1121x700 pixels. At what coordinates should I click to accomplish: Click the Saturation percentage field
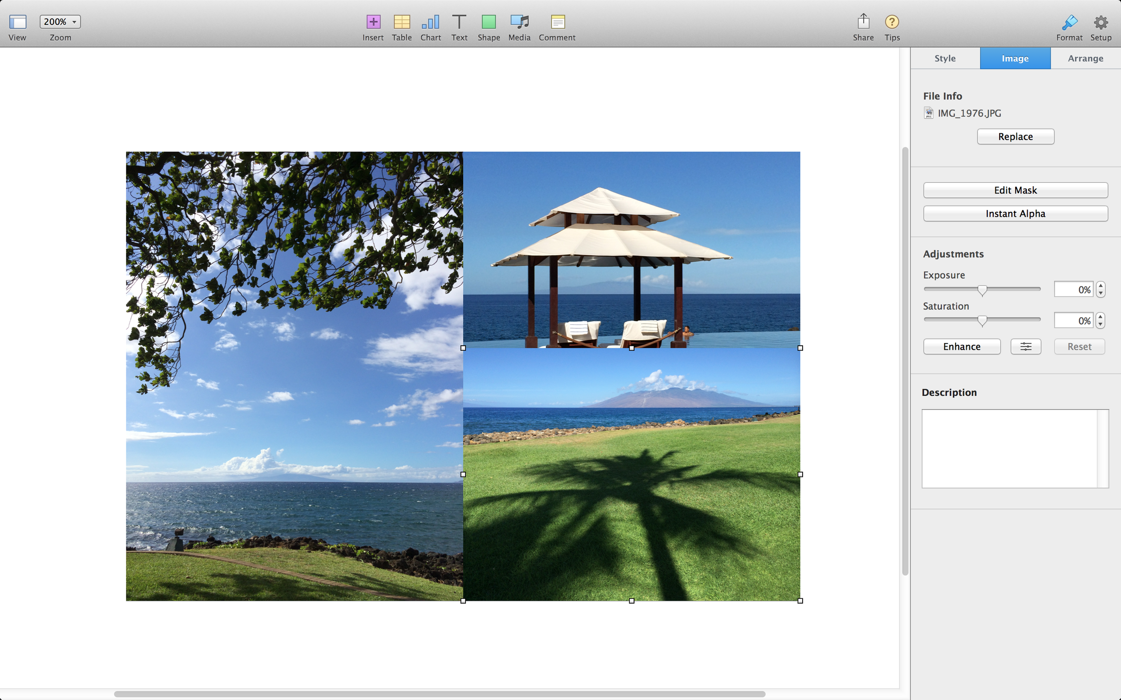pyautogui.click(x=1073, y=320)
